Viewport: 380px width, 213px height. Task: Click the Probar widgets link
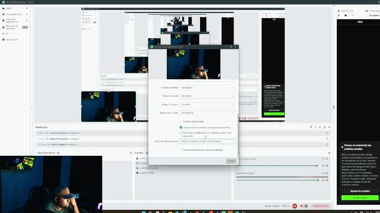pos(273,206)
